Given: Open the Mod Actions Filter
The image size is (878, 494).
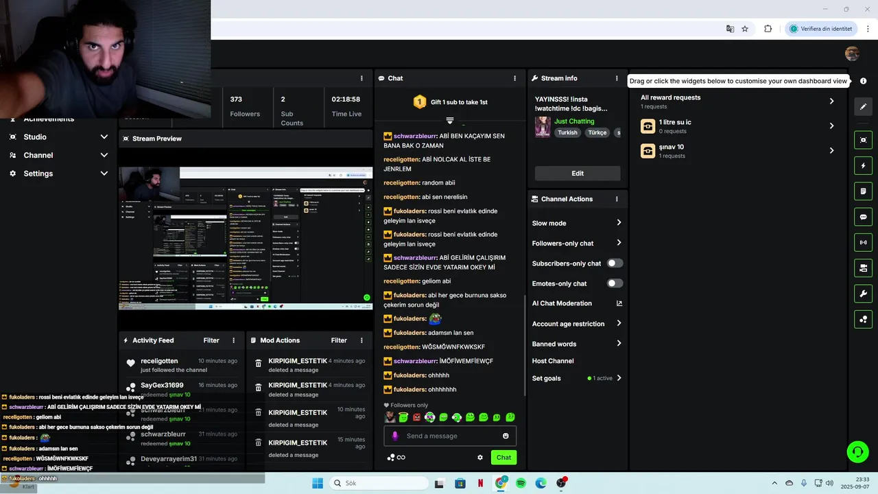Looking at the screenshot, I should 339,340.
